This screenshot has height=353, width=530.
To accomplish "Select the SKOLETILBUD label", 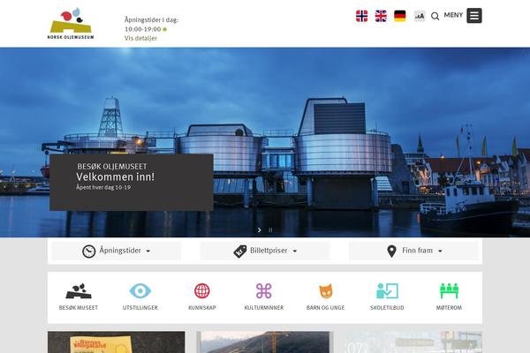I will click(x=387, y=308).
